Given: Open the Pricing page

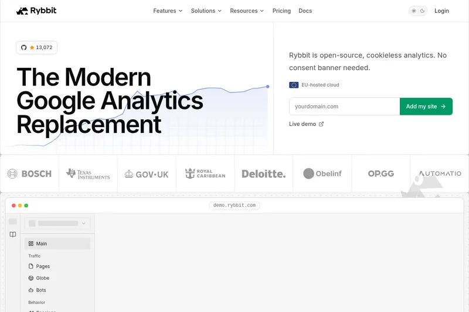Looking at the screenshot, I should point(281,11).
